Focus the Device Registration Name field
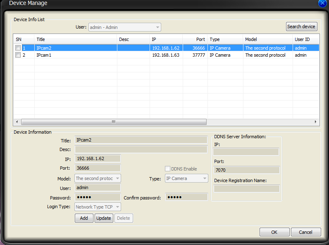 point(246,188)
